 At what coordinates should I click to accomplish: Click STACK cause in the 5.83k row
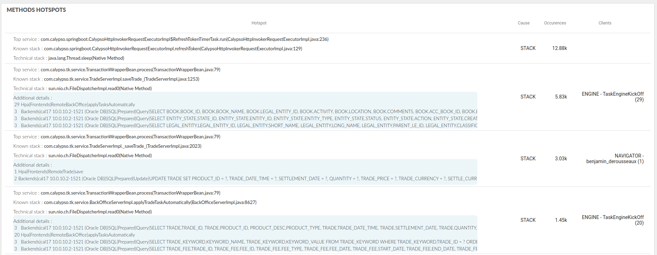[528, 97]
